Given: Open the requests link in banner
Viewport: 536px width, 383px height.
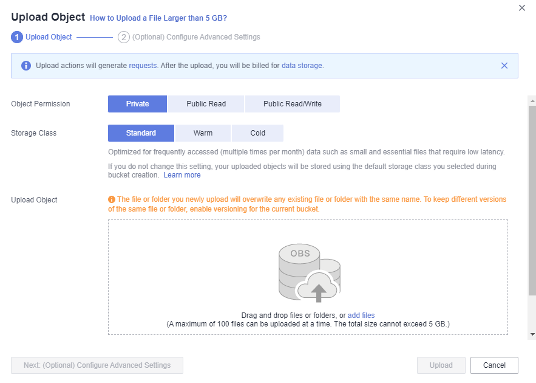Looking at the screenshot, I should point(143,66).
